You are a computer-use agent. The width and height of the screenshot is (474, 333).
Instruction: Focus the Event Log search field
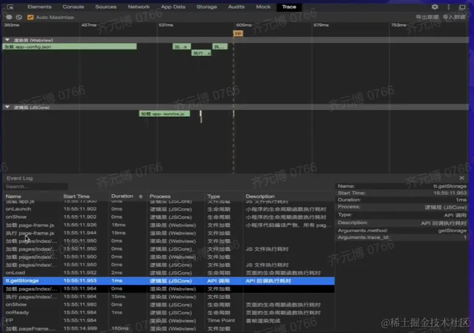tap(36, 187)
